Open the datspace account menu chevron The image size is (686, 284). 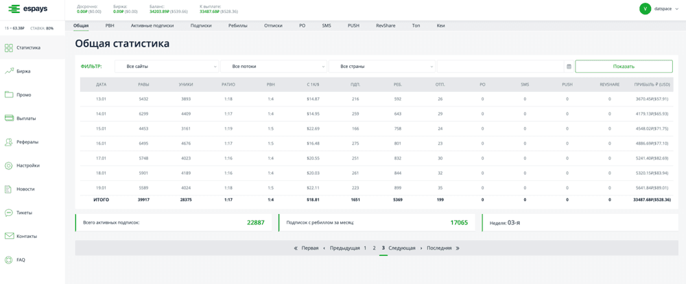[677, 9]
